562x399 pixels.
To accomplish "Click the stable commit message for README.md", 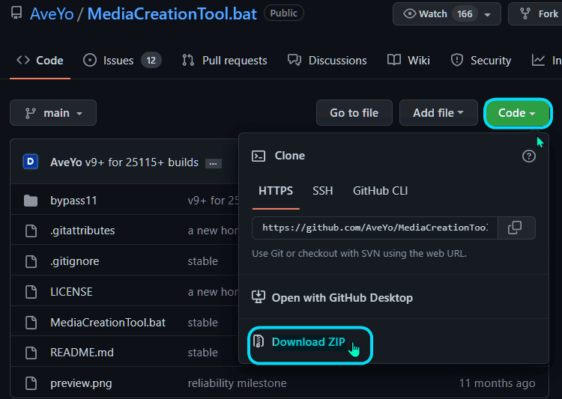I will pyautogui.click(x=202, y=353).
